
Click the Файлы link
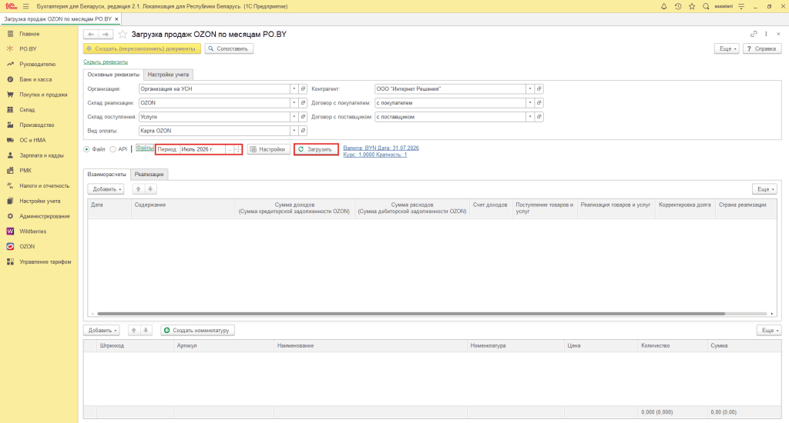(144, 148)
